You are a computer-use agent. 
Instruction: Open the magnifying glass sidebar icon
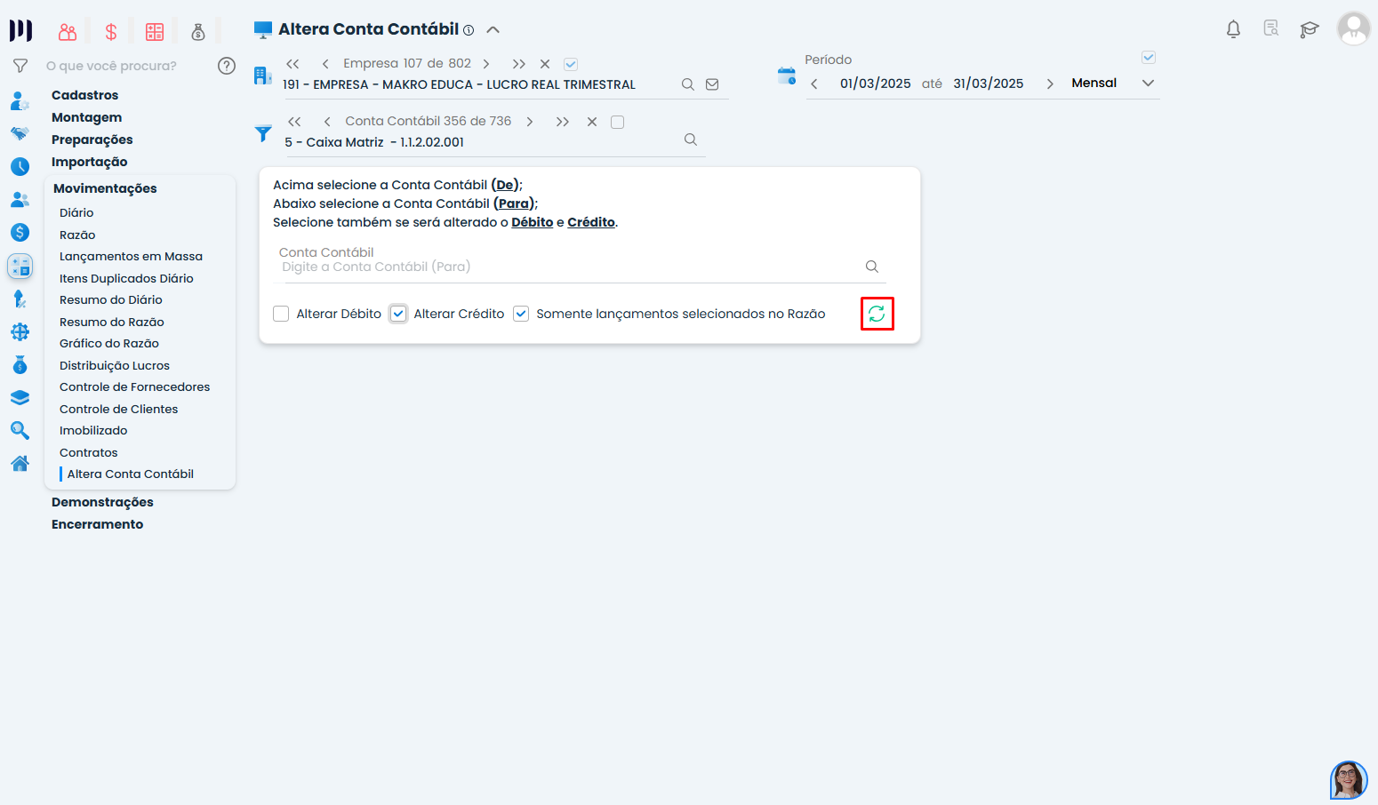20,431
